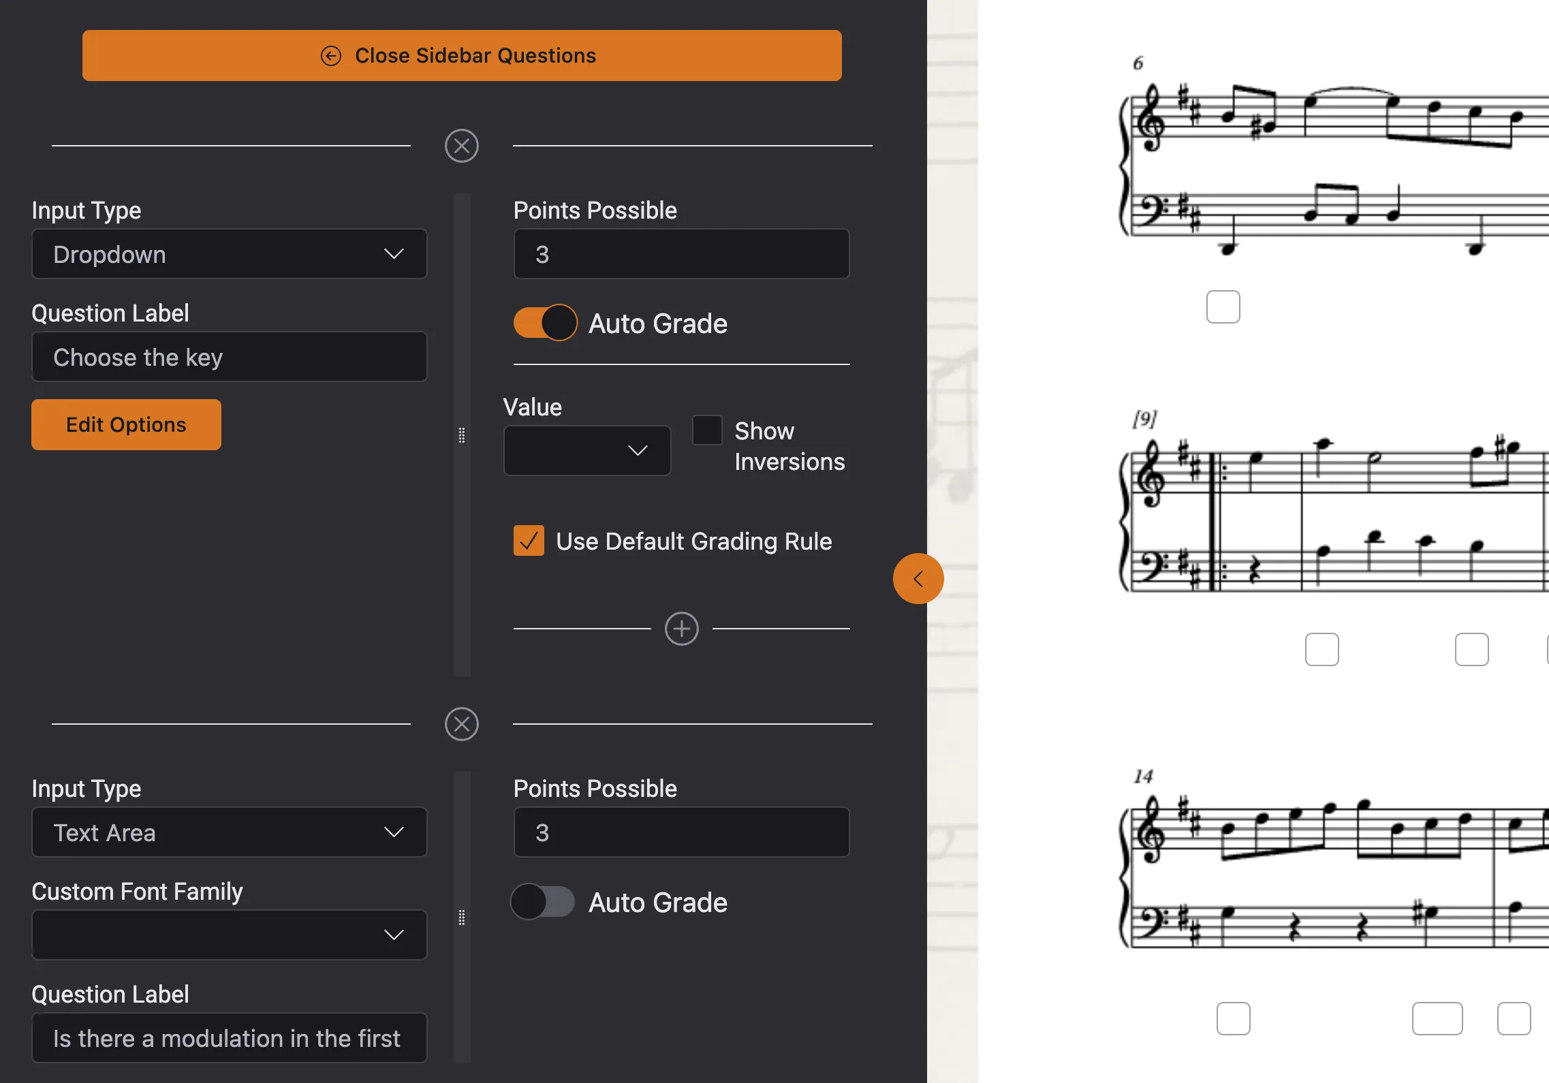Remove the Dropdown question via the X icon
This screenshot has height=1083, width=1549.
pos(462,146)
